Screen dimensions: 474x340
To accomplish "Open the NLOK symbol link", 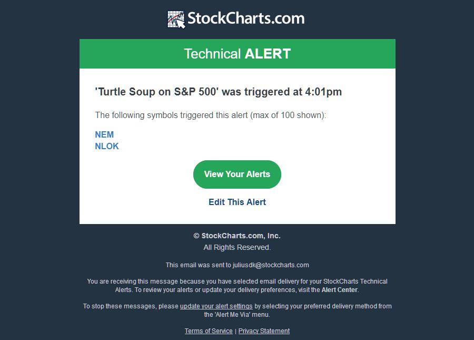I will coord(107,146).
